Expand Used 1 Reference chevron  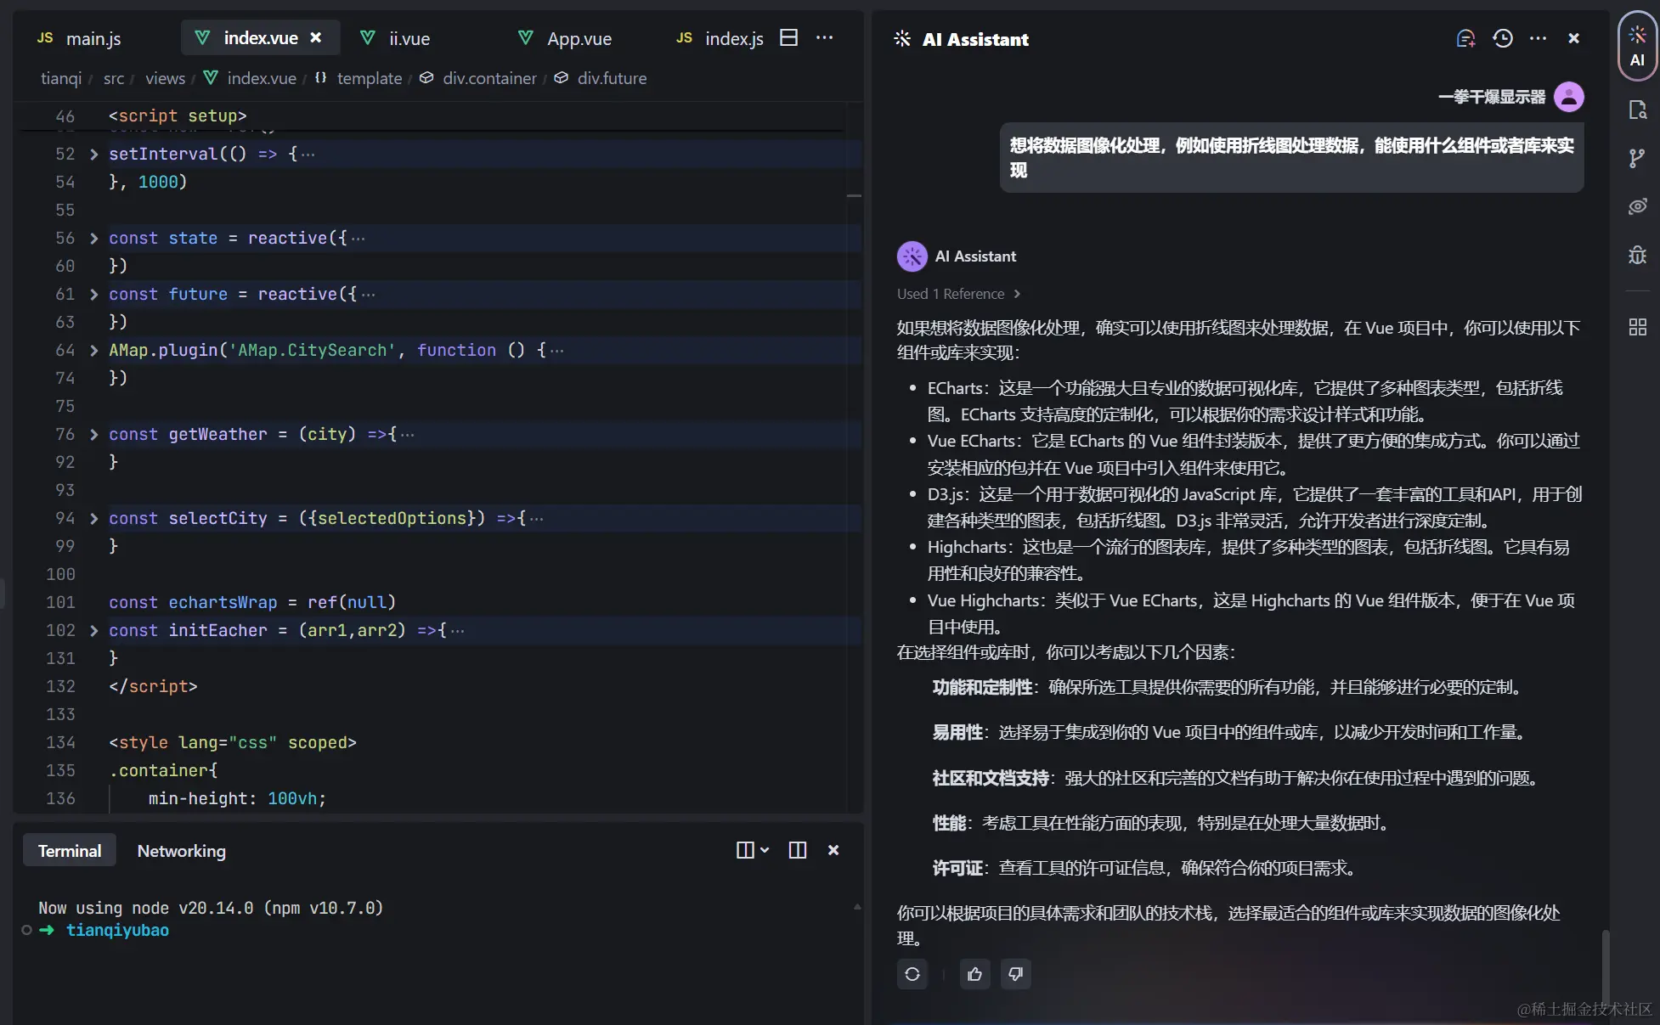[x=1017, y=294]
